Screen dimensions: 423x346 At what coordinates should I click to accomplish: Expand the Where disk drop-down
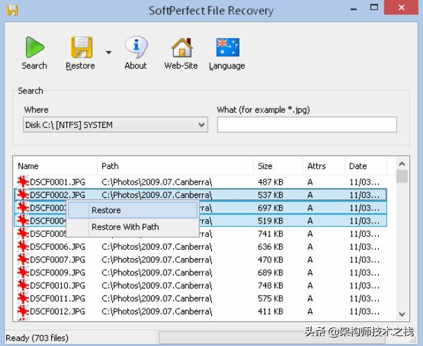click(x=116, y=125)
